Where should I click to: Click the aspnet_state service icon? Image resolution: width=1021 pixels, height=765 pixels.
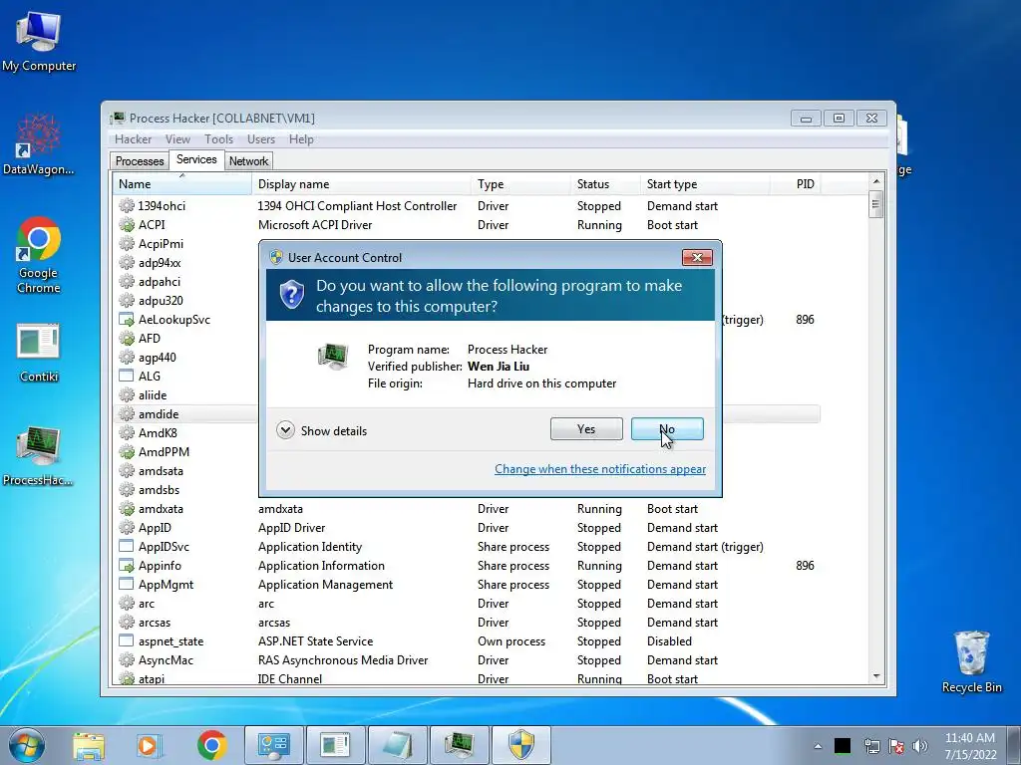[x=127, y=641]
